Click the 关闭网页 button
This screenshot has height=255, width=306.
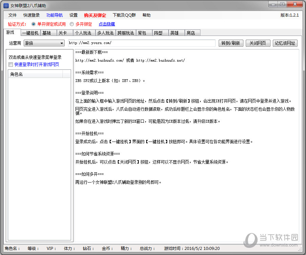[x=258, y=43]
